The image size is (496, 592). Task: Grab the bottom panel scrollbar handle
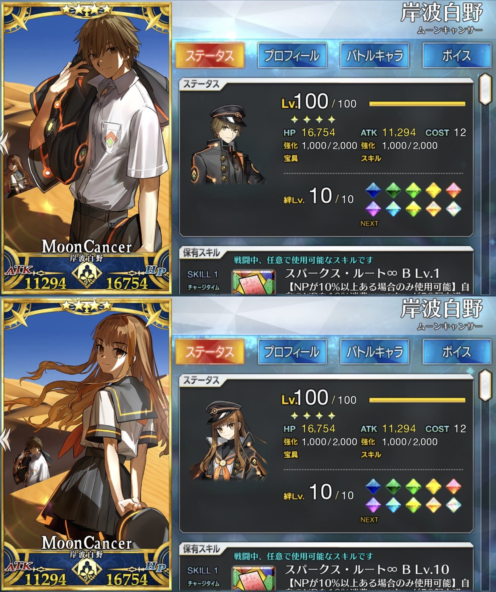(485, 385)
